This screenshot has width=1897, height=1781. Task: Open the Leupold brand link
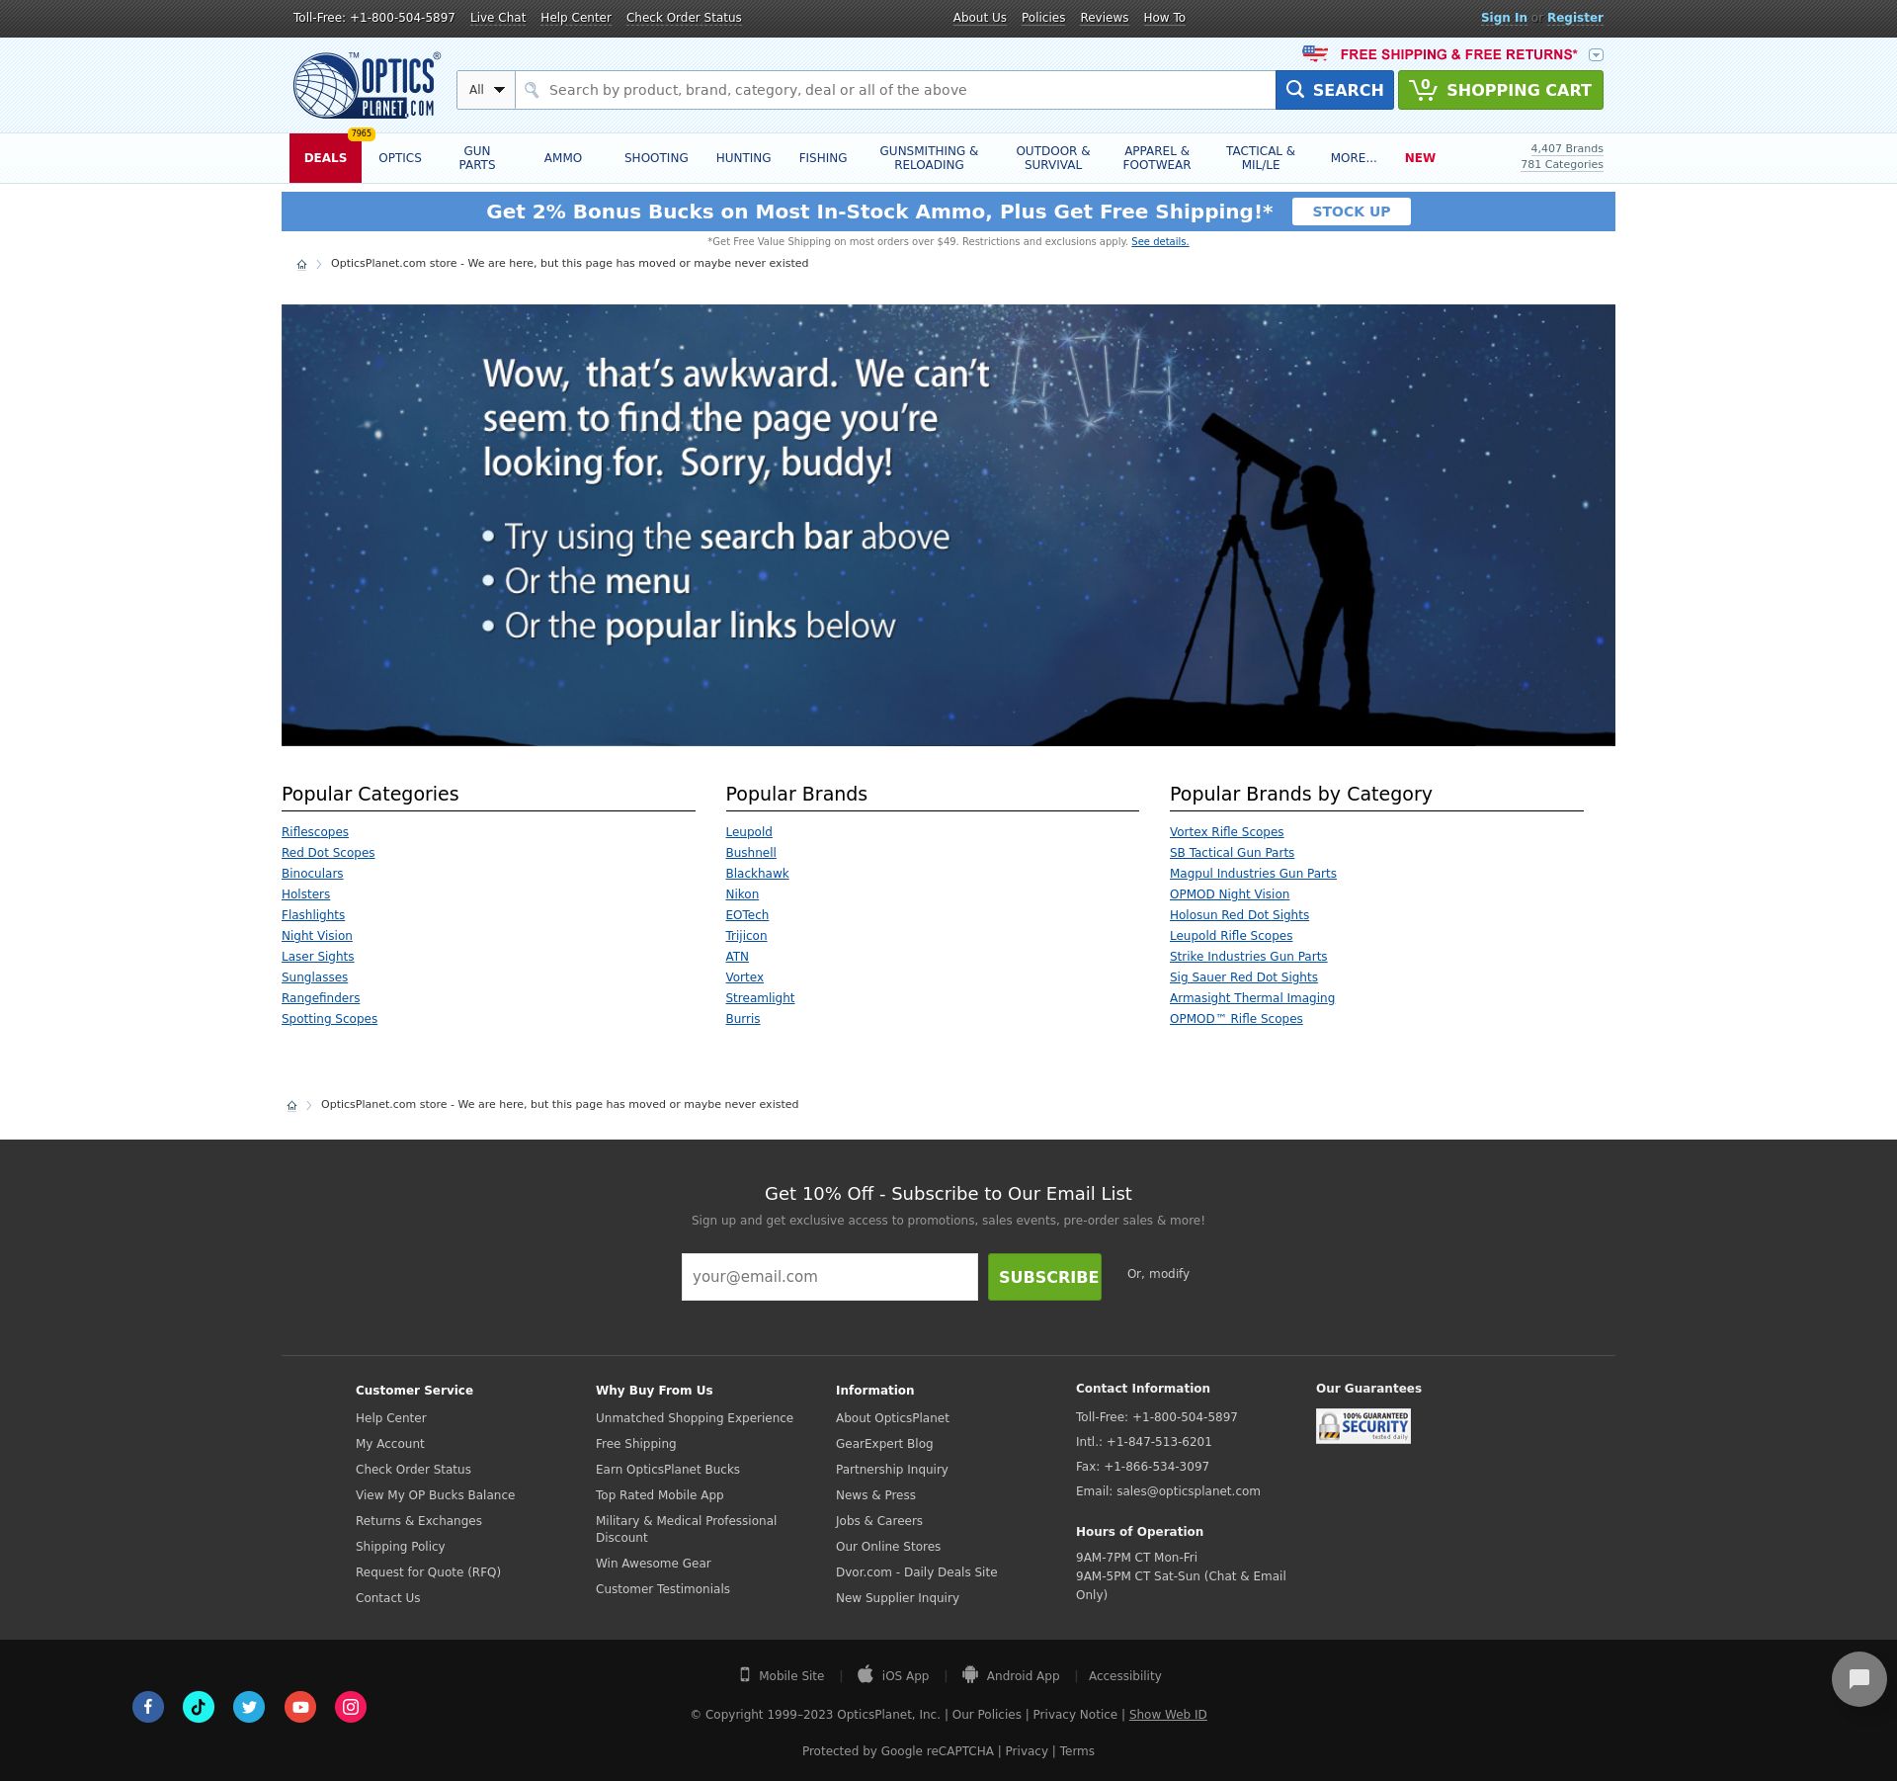coord(749,832)
